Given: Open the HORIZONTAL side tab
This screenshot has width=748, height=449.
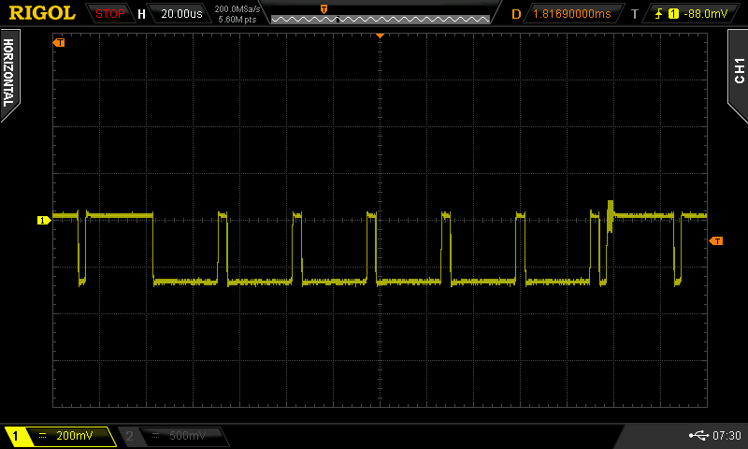Looking at the screenshot, I should pos(9,74).
